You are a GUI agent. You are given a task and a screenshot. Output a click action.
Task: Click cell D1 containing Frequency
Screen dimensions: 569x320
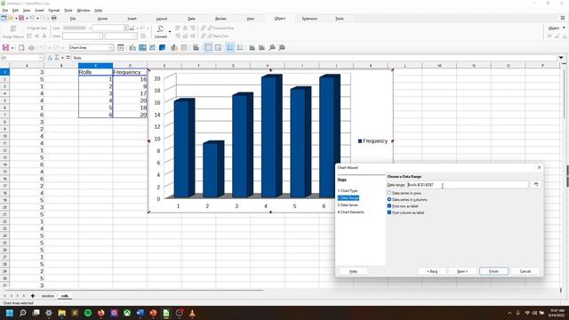(x=130, y=72)
